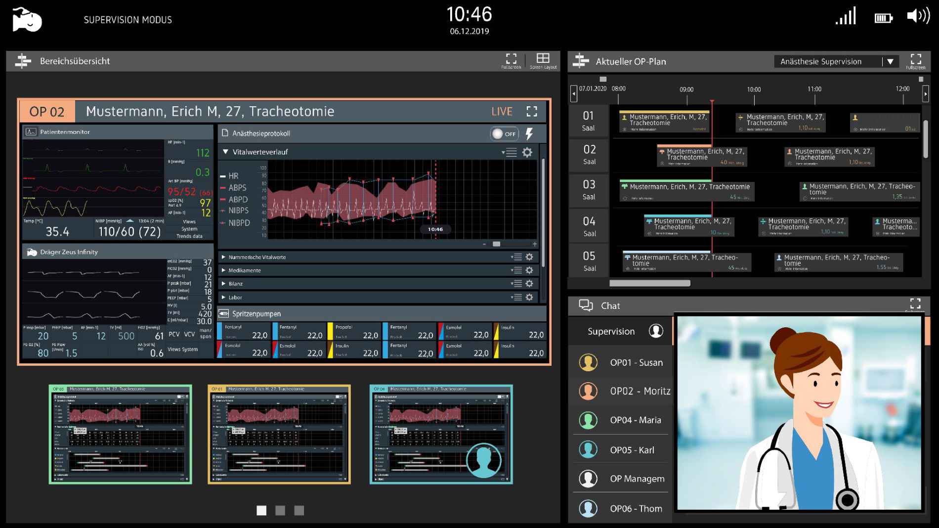The image size is (939, 528).
Task: Click the NIBP up-arrow expander
Action: 130,220
